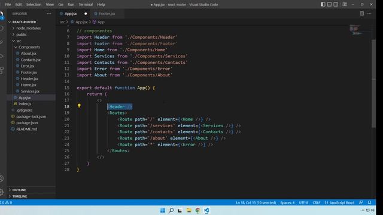Image resolution: width=383 pixels, height=215 pixels.
Task: Toggle secondary side bar layout icon
Action: (336, 4)
